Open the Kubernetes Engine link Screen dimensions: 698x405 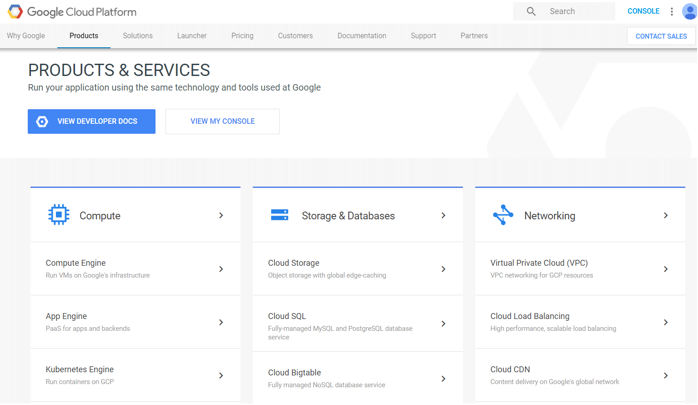click(x=80, y=370)
